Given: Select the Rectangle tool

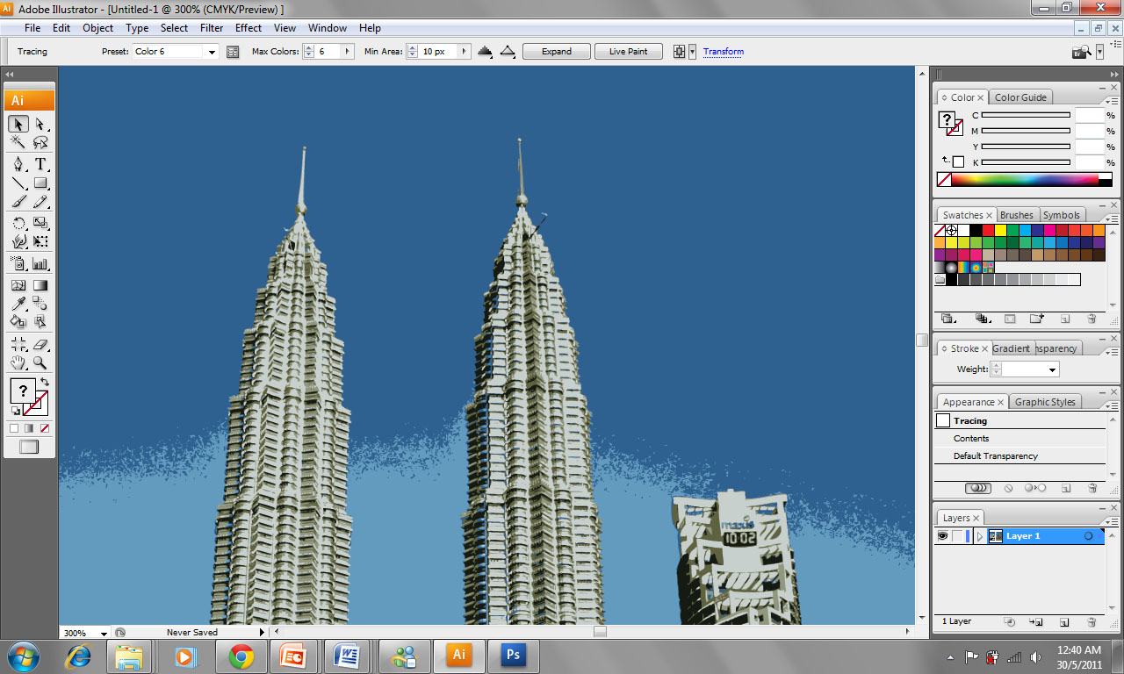Looking at the screenshot, I should pyautogui.click(x=40, y=183).
